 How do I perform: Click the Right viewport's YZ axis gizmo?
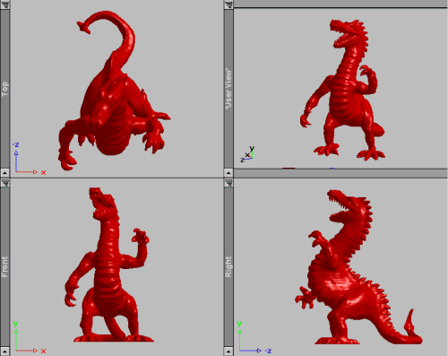254,337
